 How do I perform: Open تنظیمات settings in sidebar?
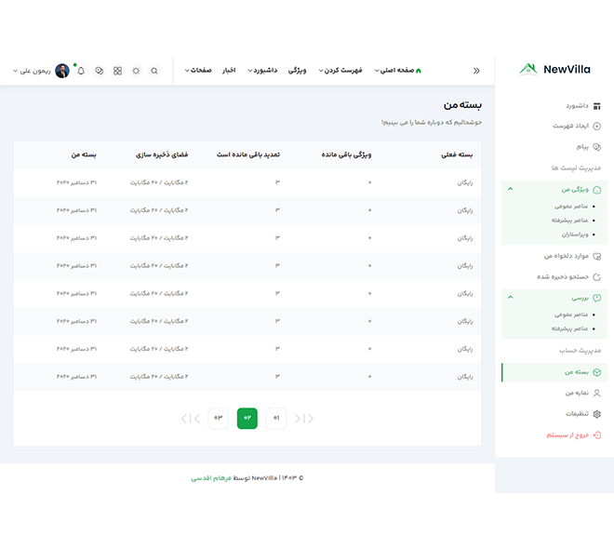583,414
